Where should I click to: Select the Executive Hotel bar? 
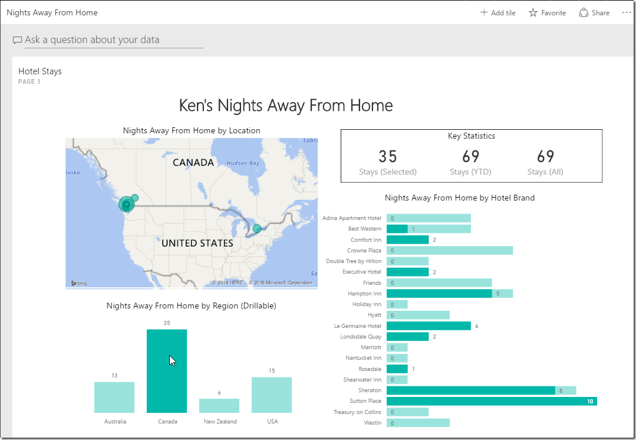[407, 272]
